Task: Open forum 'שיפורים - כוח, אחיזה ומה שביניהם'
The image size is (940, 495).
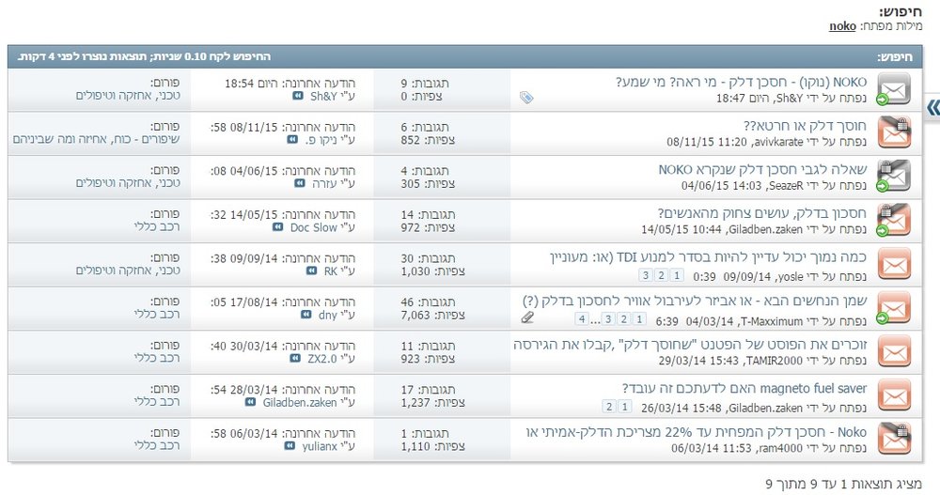Action: pos(97,139)
